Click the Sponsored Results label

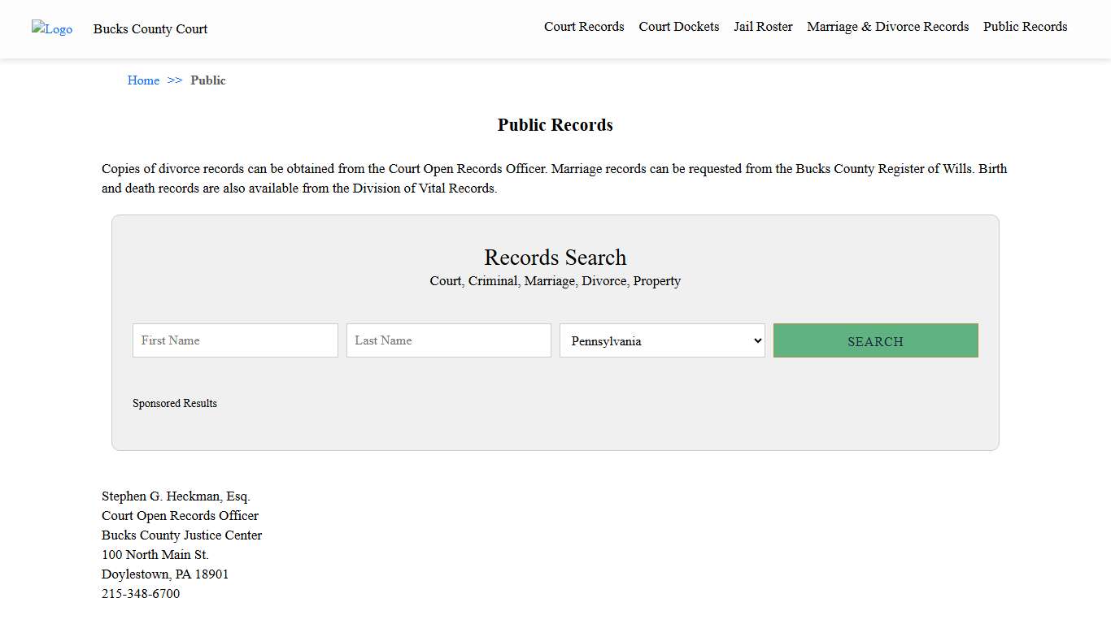(x=175, y=403)
